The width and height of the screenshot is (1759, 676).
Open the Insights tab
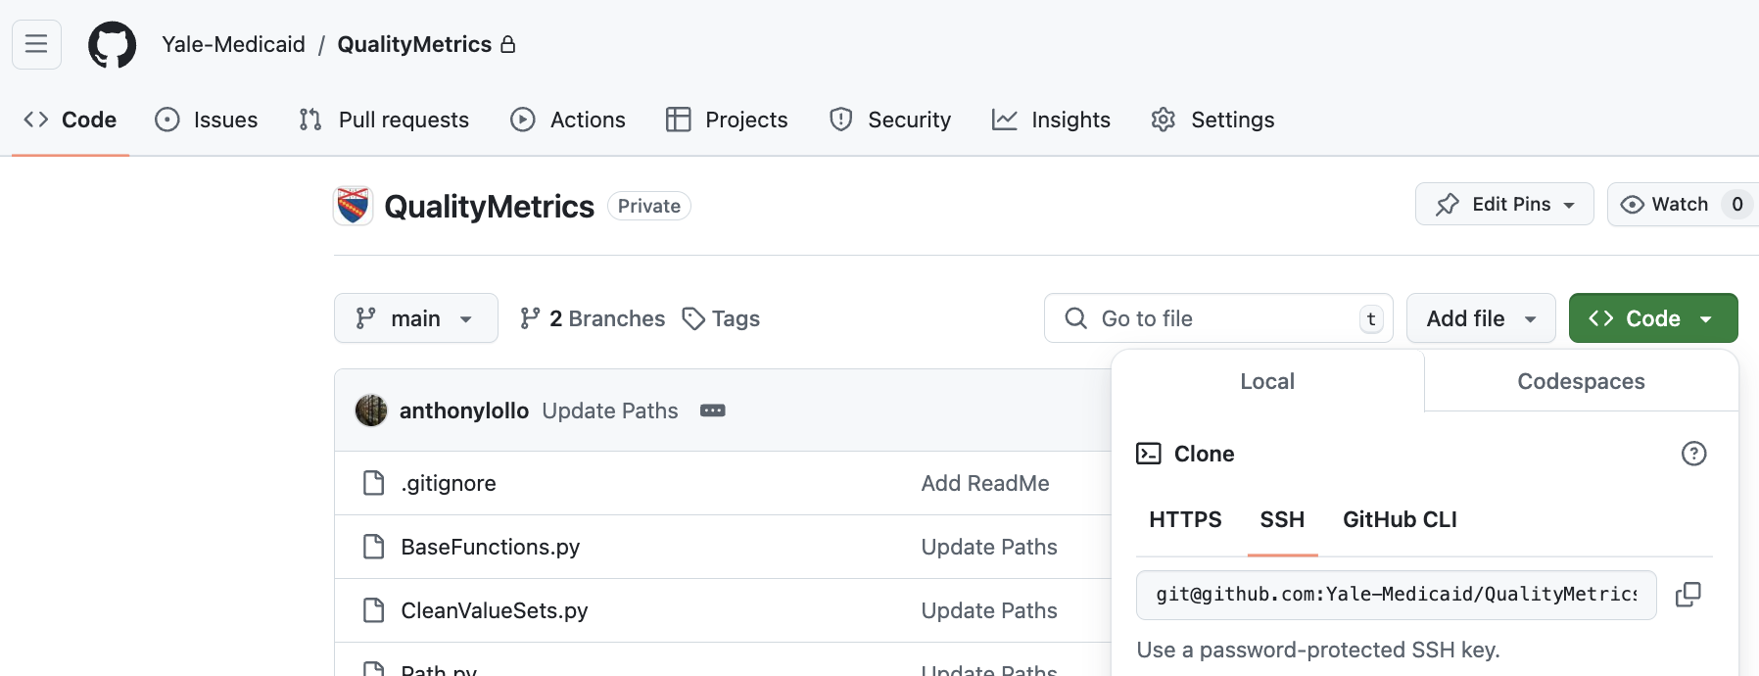point(1051,120)
